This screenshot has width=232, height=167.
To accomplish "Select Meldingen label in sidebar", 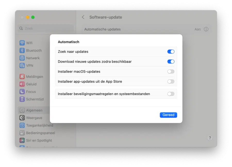I will point(35,77).
